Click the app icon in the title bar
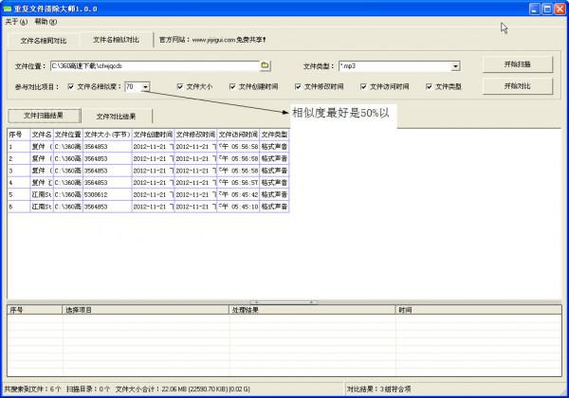The image size is (569, 398). [8, 9]
